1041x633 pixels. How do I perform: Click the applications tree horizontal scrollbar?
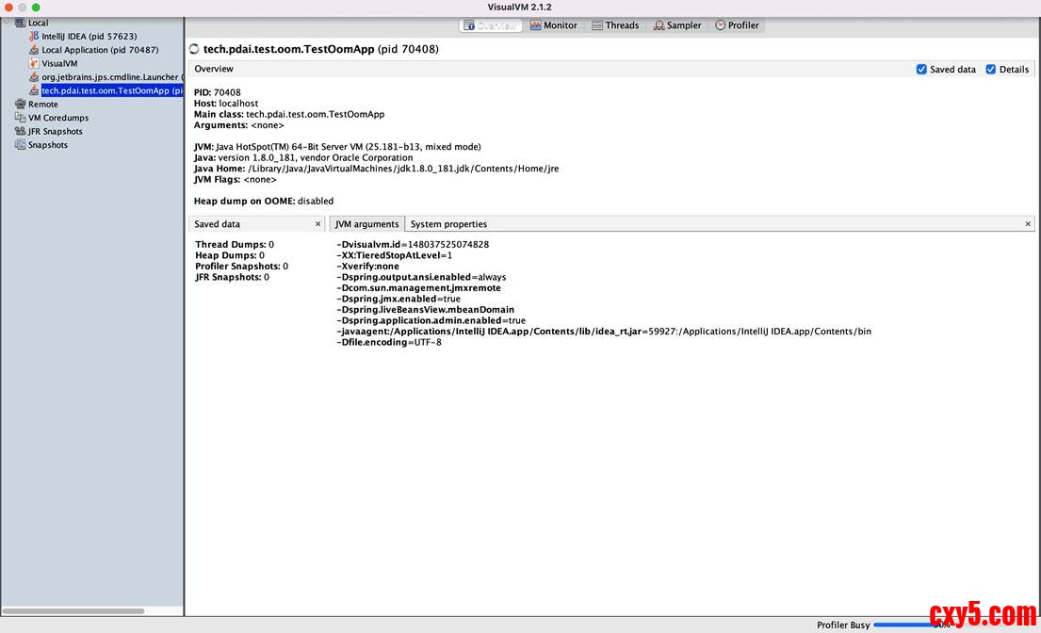click(73, 611)
